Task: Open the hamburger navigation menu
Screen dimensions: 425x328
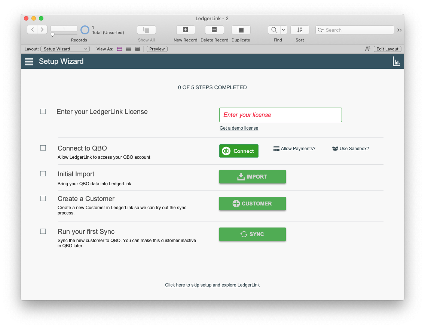Action: click(29, 61)
